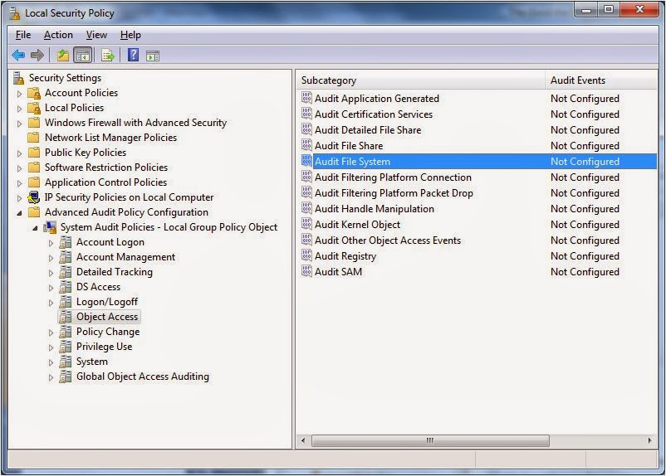Toggle Show/Hide Console Tree toolbar icon

coord(83,56)
